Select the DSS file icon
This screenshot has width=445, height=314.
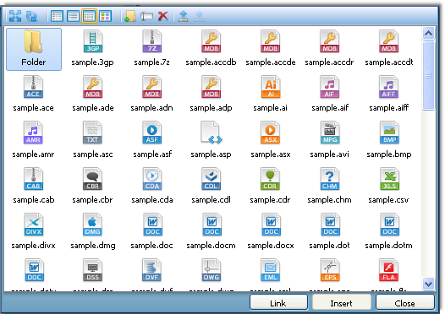[92, 270]
